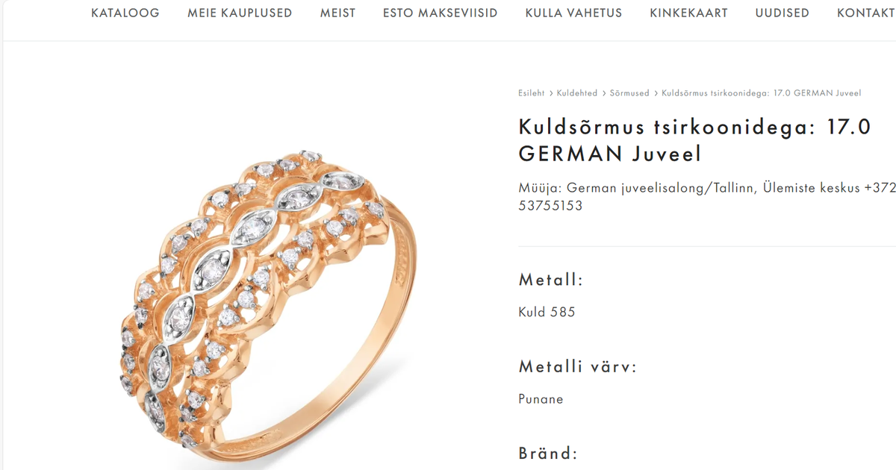The image size is (896, 470).
Task: Go to MEIE KAUPLUSED page
Action: pos(240,13)
